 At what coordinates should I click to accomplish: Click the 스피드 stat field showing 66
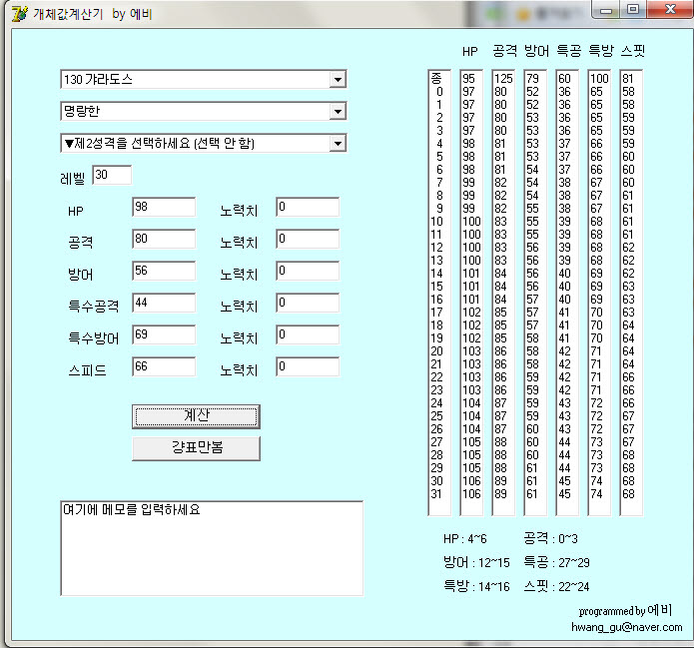pyautogui.click(x=164, y=366)
